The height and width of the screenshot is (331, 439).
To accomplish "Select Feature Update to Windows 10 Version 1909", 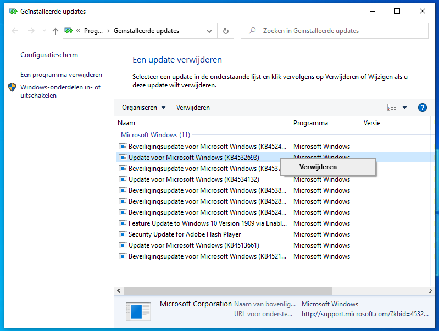I will click(192, 223).
